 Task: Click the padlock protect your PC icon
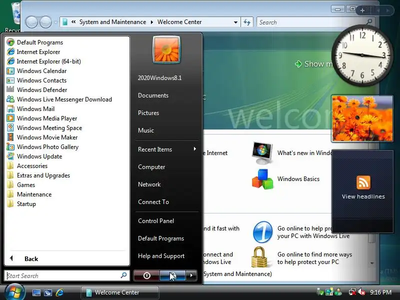click(259, 257)
